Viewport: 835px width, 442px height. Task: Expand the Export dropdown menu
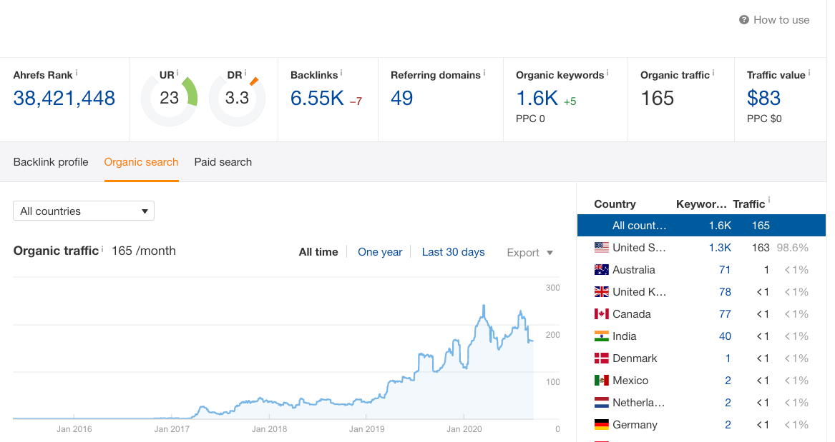[x=530, y=253]
